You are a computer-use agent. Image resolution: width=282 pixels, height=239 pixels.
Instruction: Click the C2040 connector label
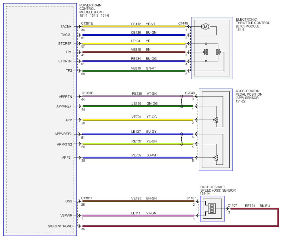tap(190, 93)
